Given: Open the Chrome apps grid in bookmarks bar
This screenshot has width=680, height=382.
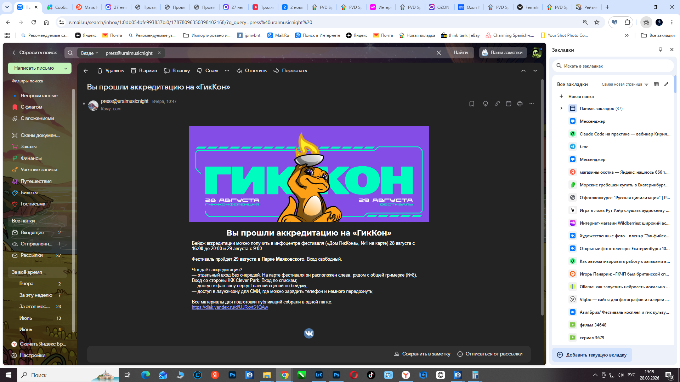Looking at the screenshot, I should [x=7, y=35].
